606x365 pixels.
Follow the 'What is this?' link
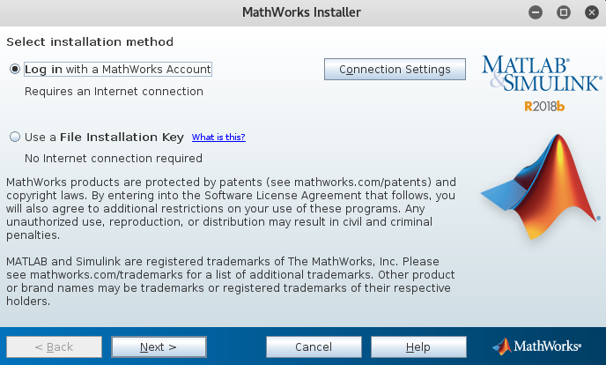(218, 137)
